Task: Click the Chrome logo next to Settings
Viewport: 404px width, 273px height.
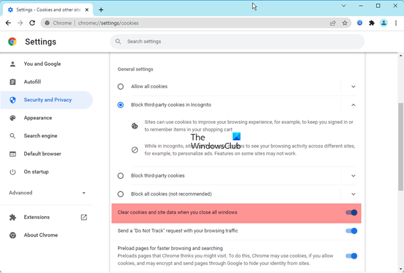Action: [12, 42]
